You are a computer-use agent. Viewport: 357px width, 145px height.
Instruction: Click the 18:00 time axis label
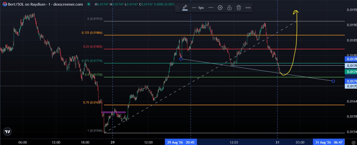[85, 142]
